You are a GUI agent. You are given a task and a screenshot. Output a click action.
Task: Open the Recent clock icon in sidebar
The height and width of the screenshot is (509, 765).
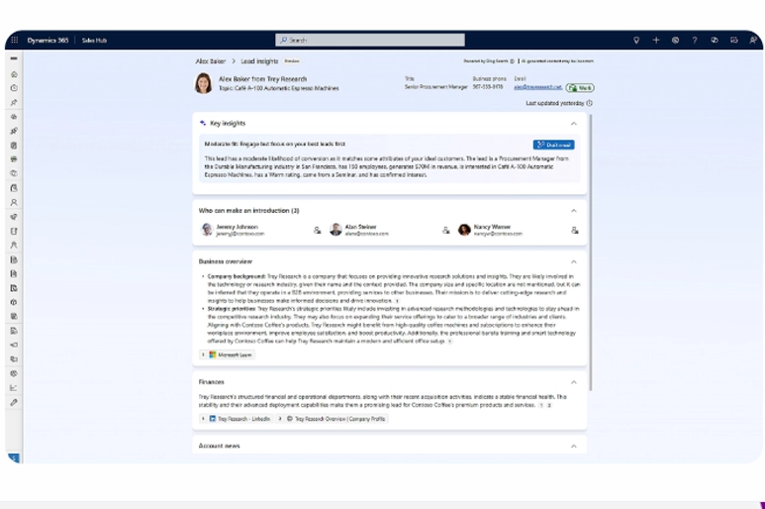click(14, 88)
